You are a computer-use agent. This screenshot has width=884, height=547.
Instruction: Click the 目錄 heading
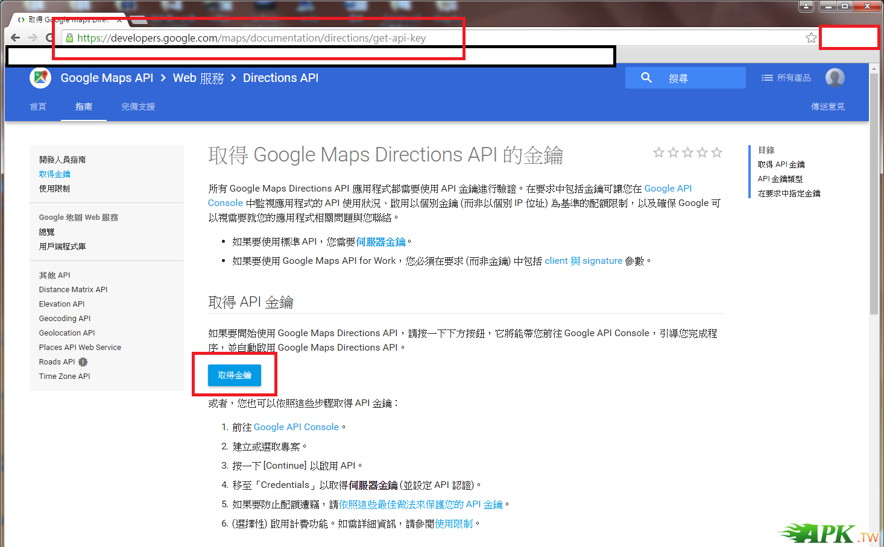pyautogui.click(x=766, y=150)
